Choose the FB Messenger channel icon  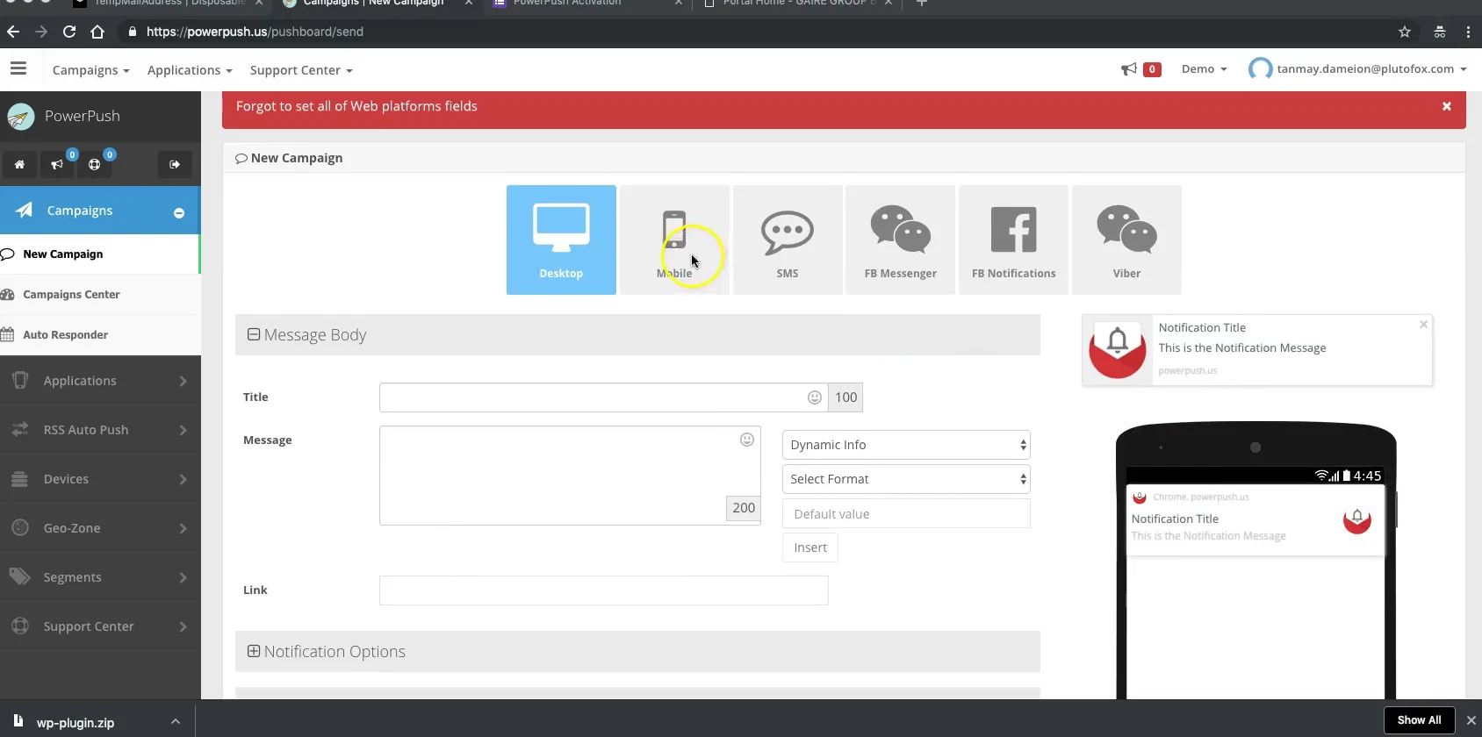[x=901, y=240]
